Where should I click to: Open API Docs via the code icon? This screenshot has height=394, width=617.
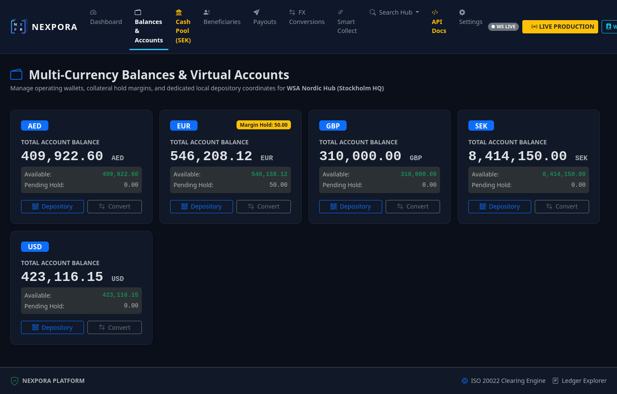point(435,12)
